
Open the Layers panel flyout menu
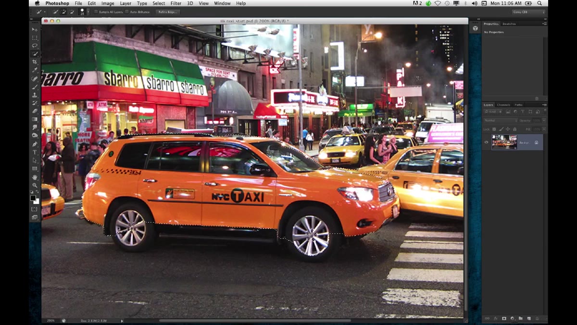click(544, 105)
